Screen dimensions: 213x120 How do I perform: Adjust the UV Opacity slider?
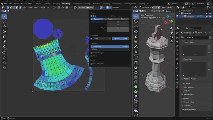pyautogui.click(x=110, y=47)
